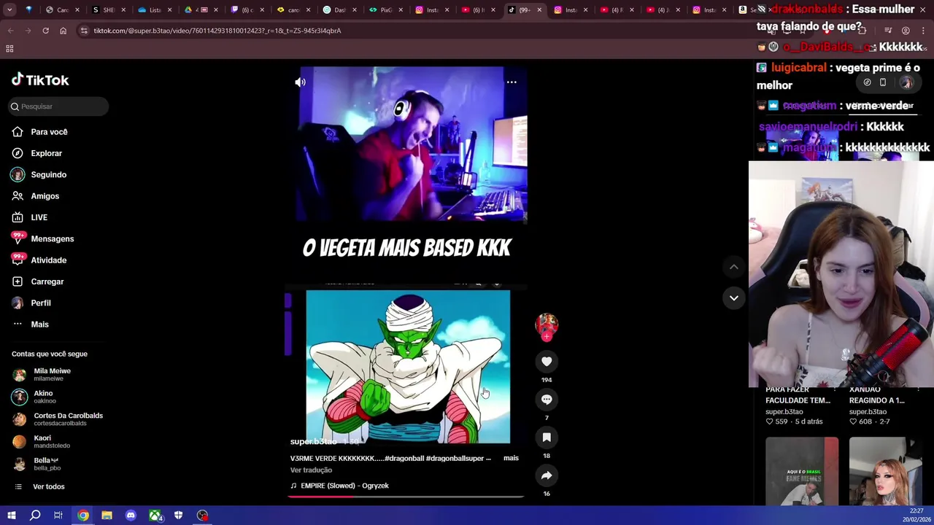Open Akino account
Image resolution: width=934 pixels, height=525 pixels.
(x=44, y=397)
